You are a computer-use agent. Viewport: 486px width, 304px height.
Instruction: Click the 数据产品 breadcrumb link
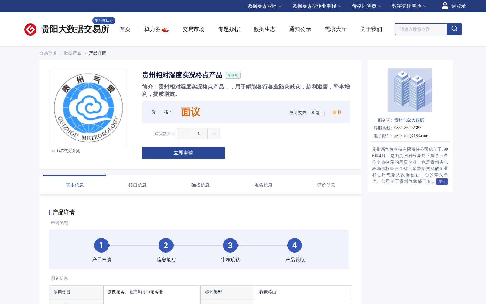[x=73, y=53]
